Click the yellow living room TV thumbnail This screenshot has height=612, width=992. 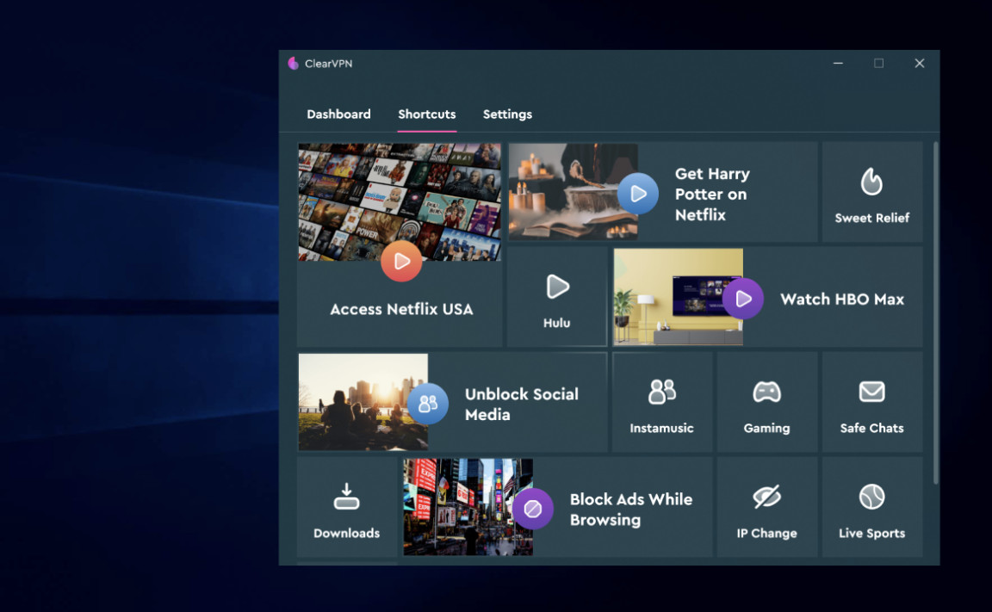(679, 296)
